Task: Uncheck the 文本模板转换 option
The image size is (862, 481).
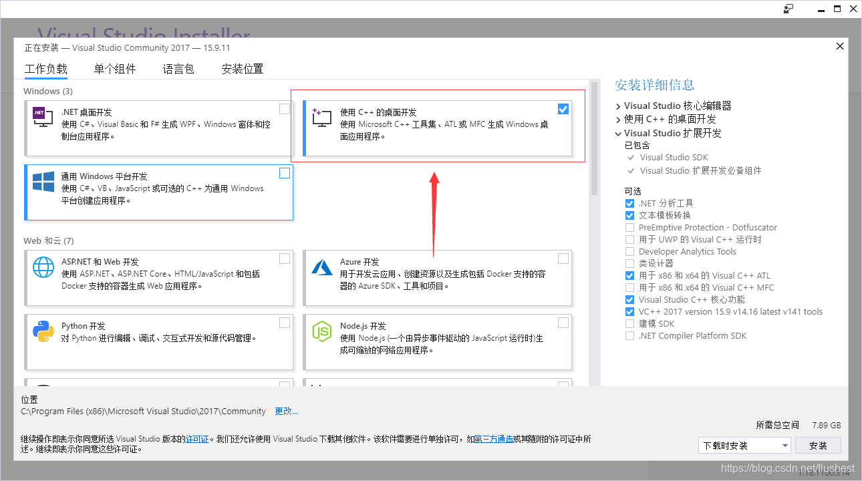Action: (x=629, y=215)
